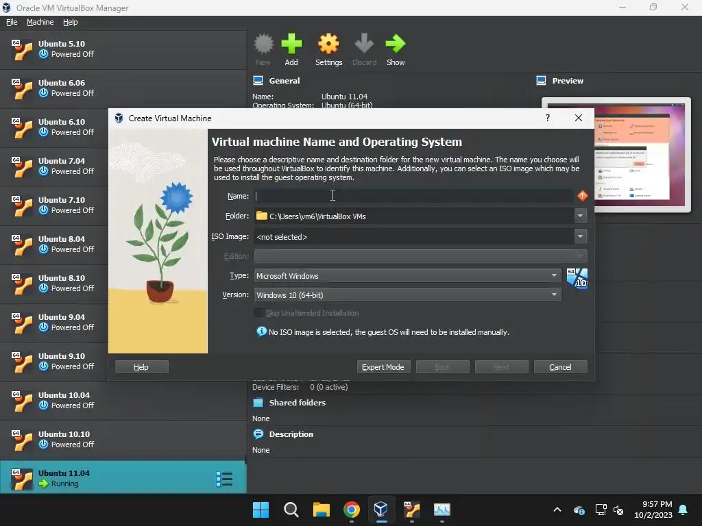Open the Type combo box Microsoft Windows

pos(407,275)
